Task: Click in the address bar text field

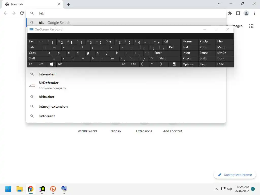Action: coord(126,13)
